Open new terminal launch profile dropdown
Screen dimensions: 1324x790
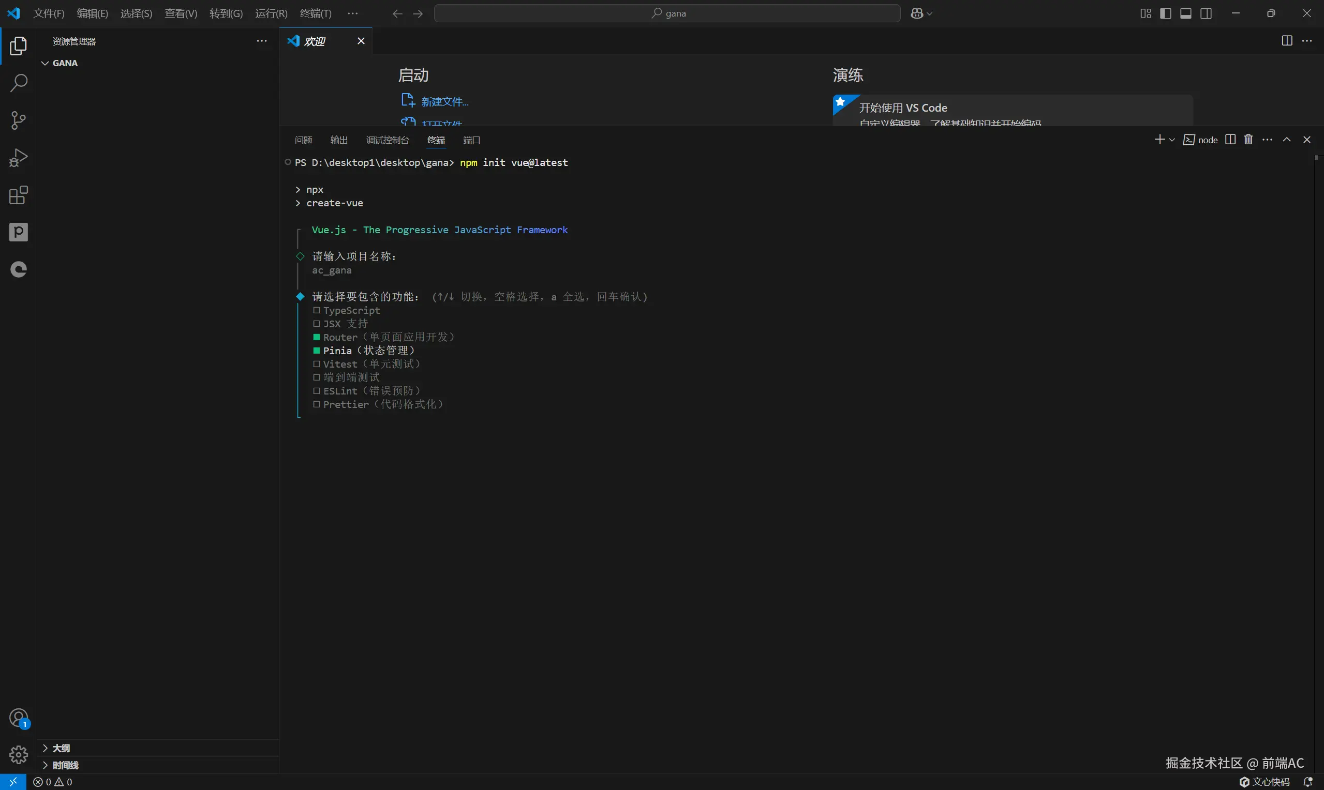pos(1172,140)
